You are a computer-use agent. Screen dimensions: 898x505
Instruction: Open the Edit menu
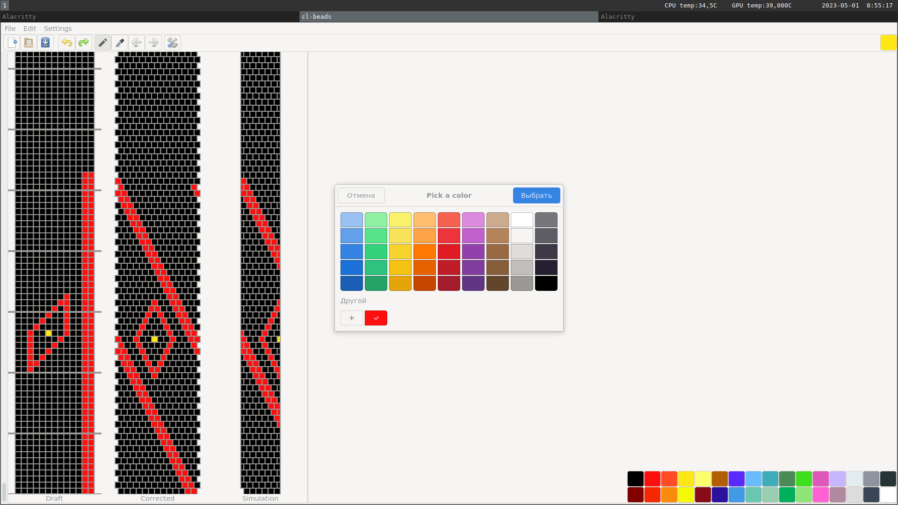[x=30, y=29]
